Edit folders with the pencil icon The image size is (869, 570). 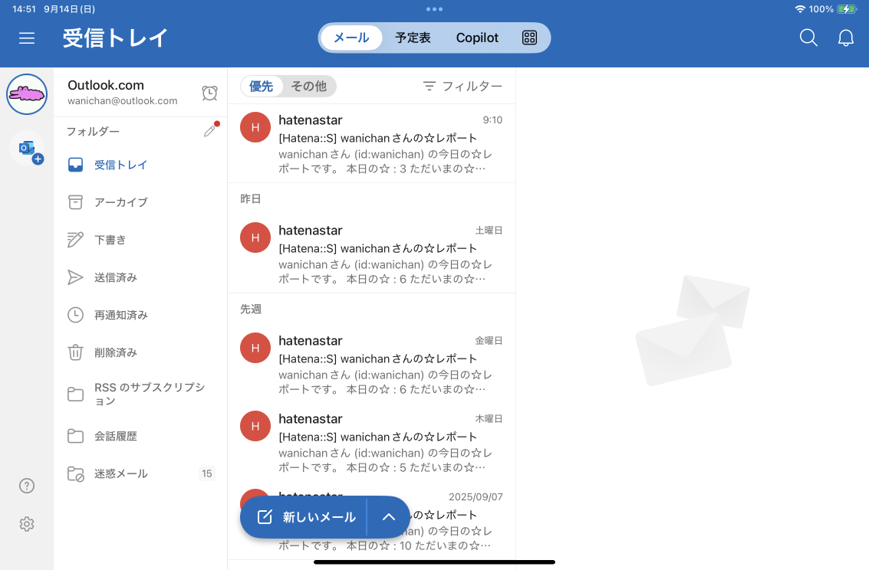click(x=210, y=130)
